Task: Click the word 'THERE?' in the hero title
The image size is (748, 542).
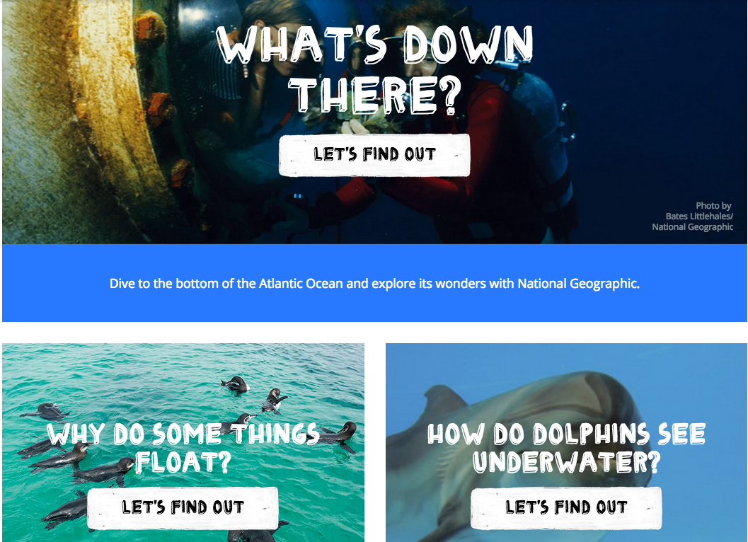Action: tap(375, 95)
